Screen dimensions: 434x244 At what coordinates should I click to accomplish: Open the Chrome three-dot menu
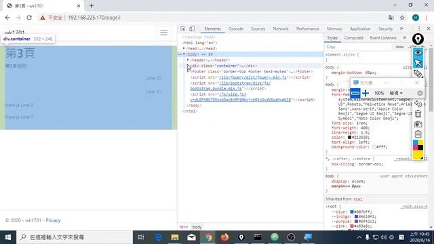[x=427, y=18]
